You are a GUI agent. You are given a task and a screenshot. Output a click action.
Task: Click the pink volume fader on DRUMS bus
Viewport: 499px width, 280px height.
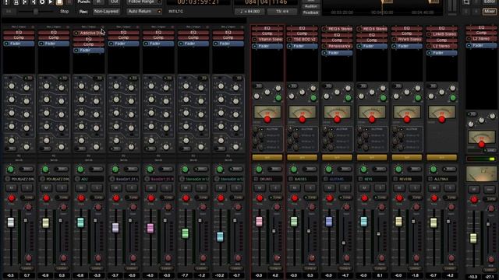click(x=259, y=221)
